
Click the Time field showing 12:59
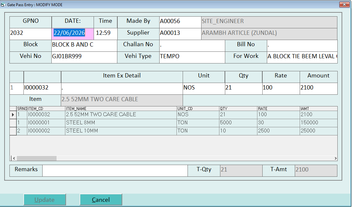(x=106, y=34)
